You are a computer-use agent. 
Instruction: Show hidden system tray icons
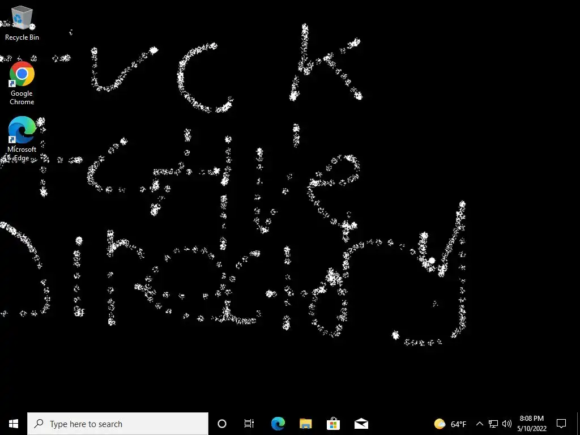pyautogui.click(x=479, y=424)
